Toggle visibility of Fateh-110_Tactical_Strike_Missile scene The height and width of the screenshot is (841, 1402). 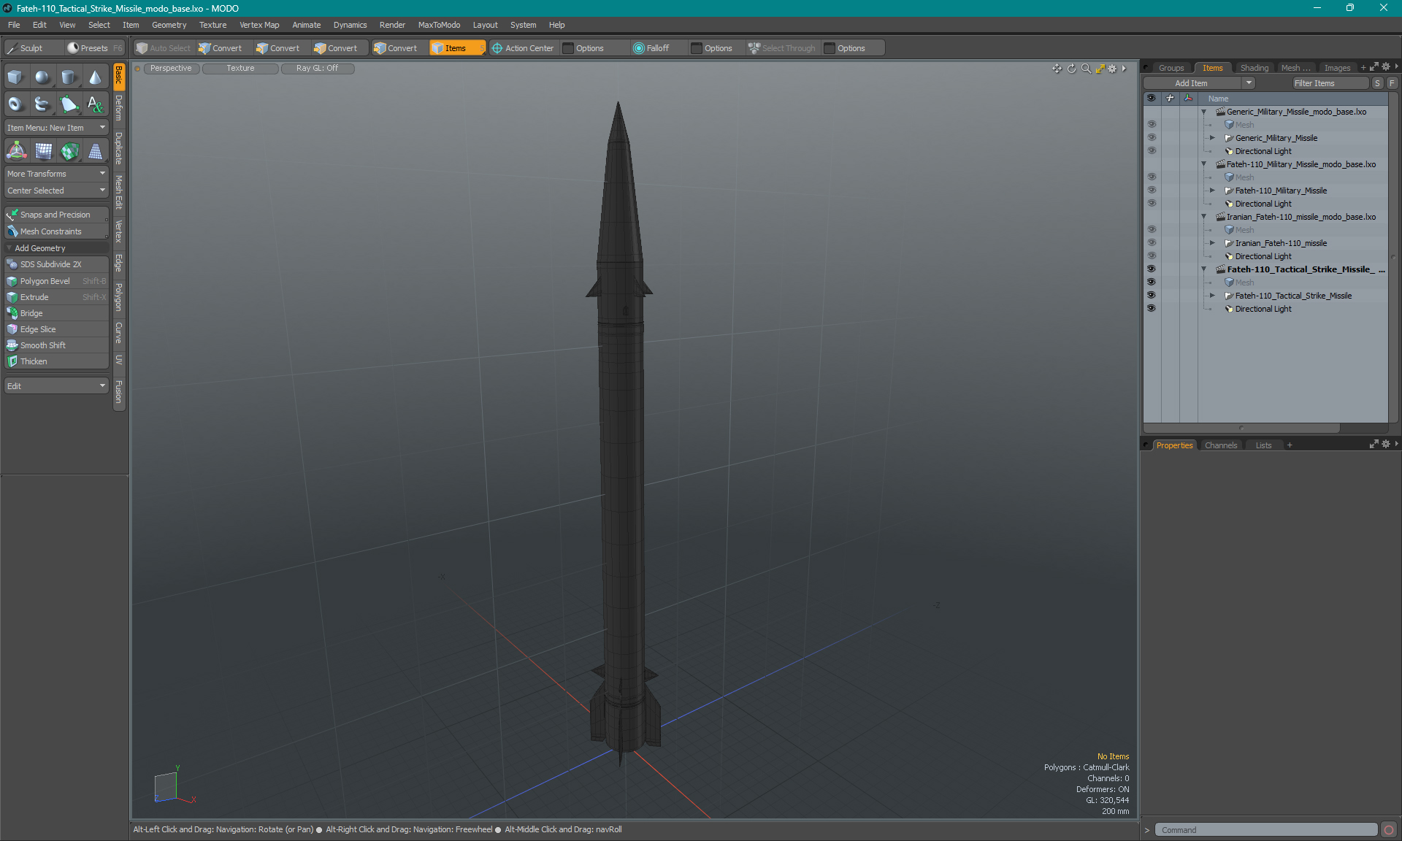click(x=1152, y=269)
